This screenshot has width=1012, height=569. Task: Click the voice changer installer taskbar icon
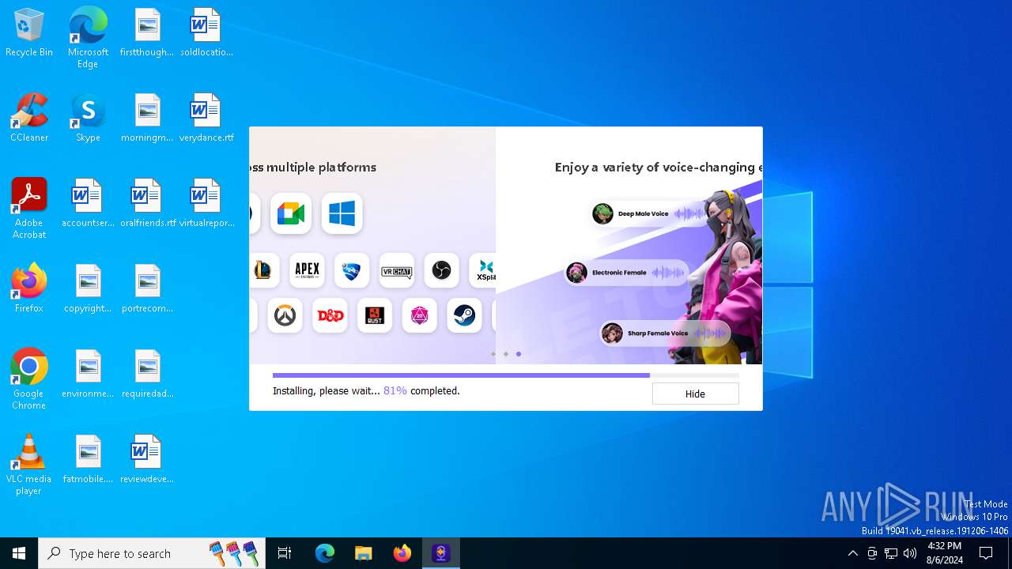[441, 553]
